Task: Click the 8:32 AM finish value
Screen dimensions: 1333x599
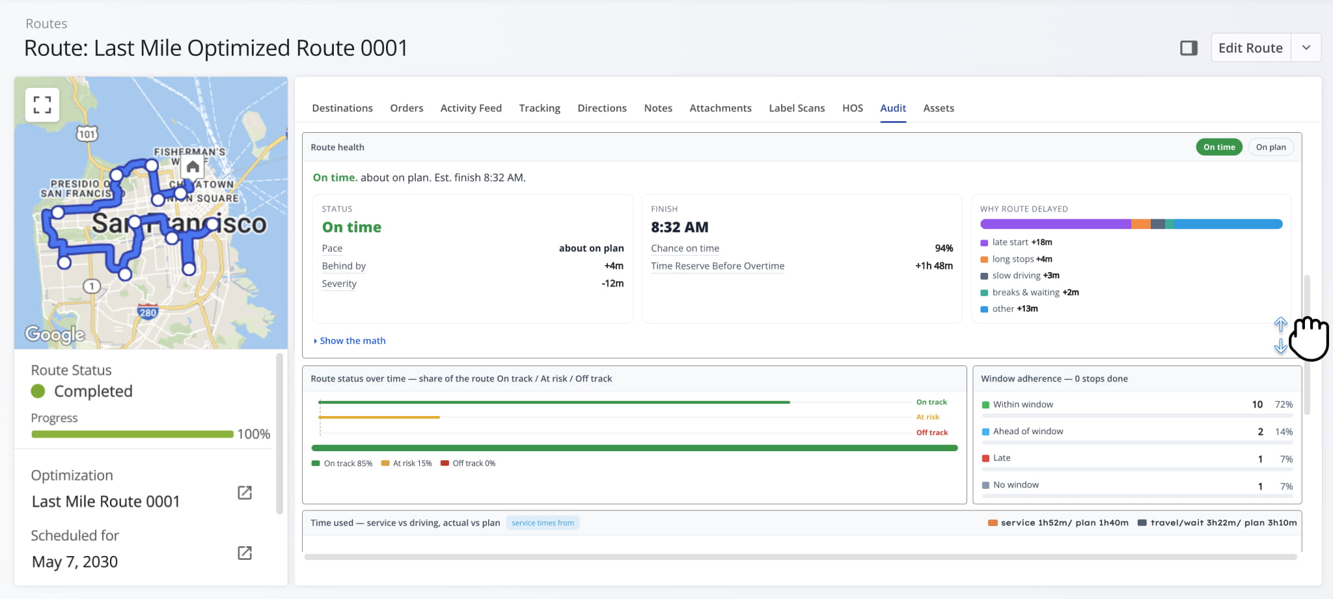Action: [x=680, y=227]
